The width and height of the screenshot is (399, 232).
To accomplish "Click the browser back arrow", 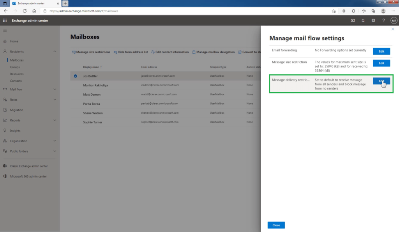I will coord(5,11).
